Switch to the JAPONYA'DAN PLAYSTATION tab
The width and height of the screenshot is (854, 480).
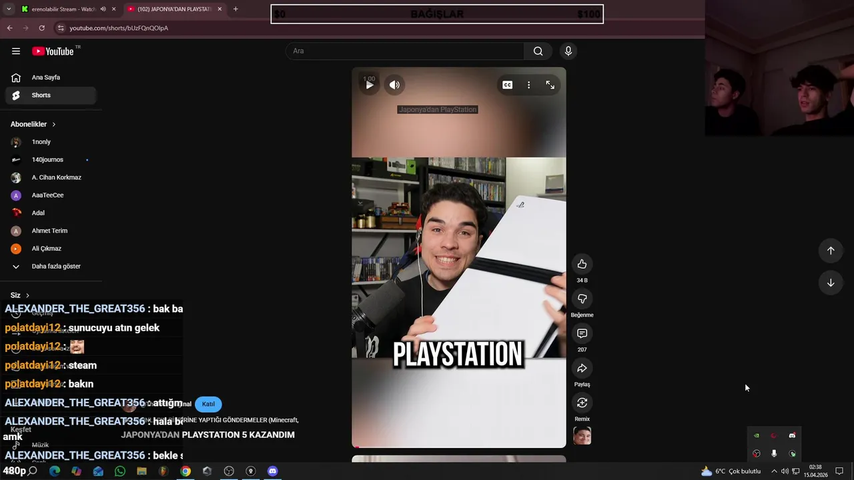(x=174, y=9)
